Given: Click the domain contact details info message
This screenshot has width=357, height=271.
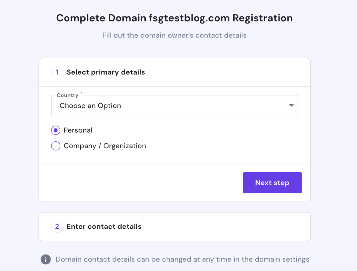Looking at the screenshot, I should 182,259.
